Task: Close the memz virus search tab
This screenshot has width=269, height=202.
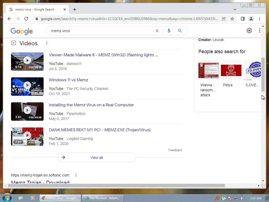Action: [x=65, y=9]
